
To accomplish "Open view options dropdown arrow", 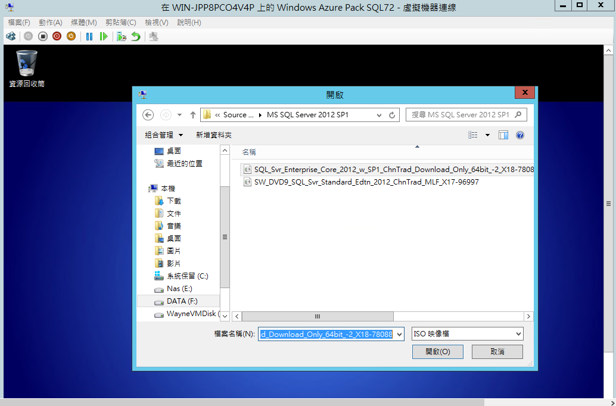I will click(x=487, y=135).
